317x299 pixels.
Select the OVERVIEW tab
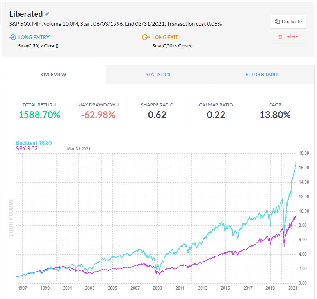[x=53, y=74]
